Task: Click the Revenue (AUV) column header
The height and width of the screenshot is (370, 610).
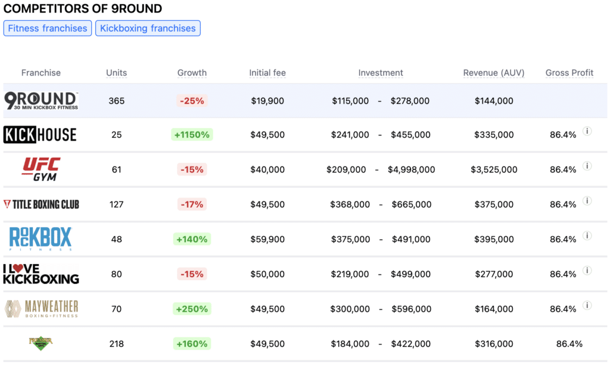Action: 494,73
